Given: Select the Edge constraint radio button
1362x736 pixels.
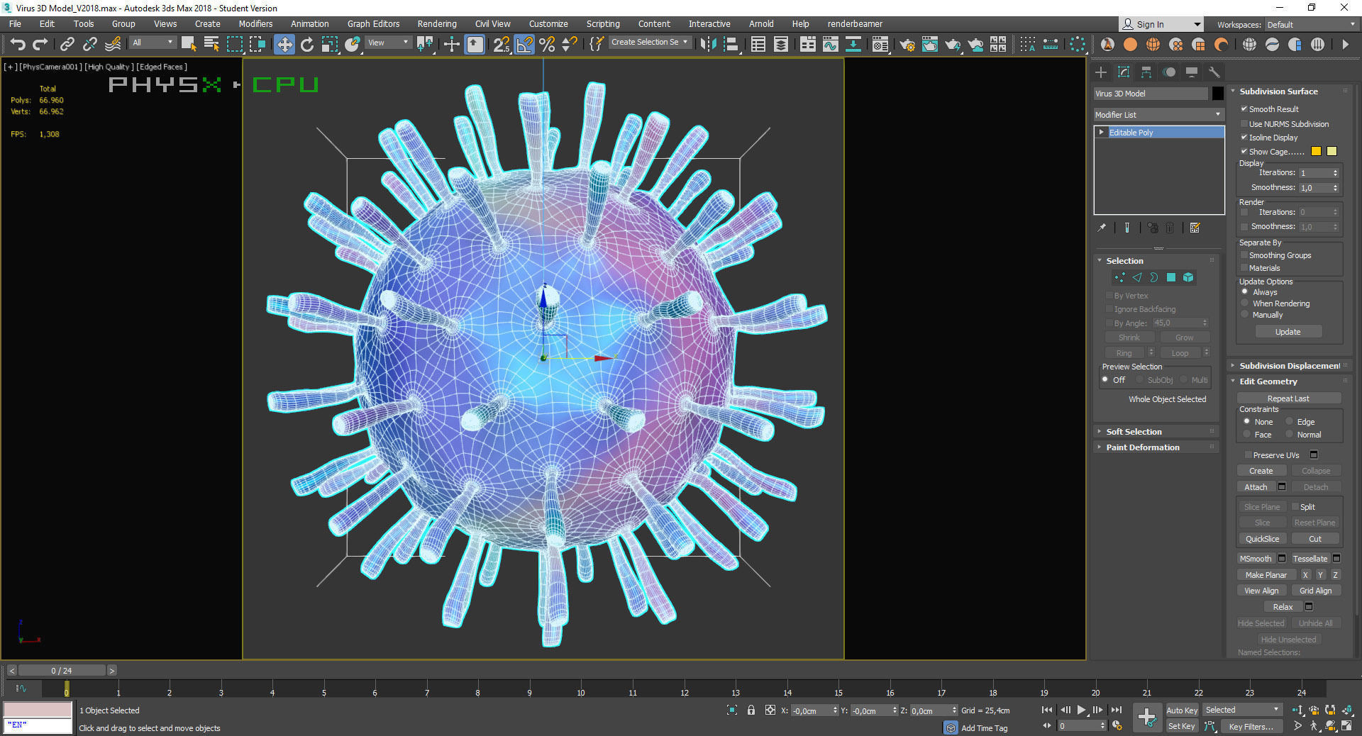Looking at the screenshot, I should click(x=1290, y=422).
